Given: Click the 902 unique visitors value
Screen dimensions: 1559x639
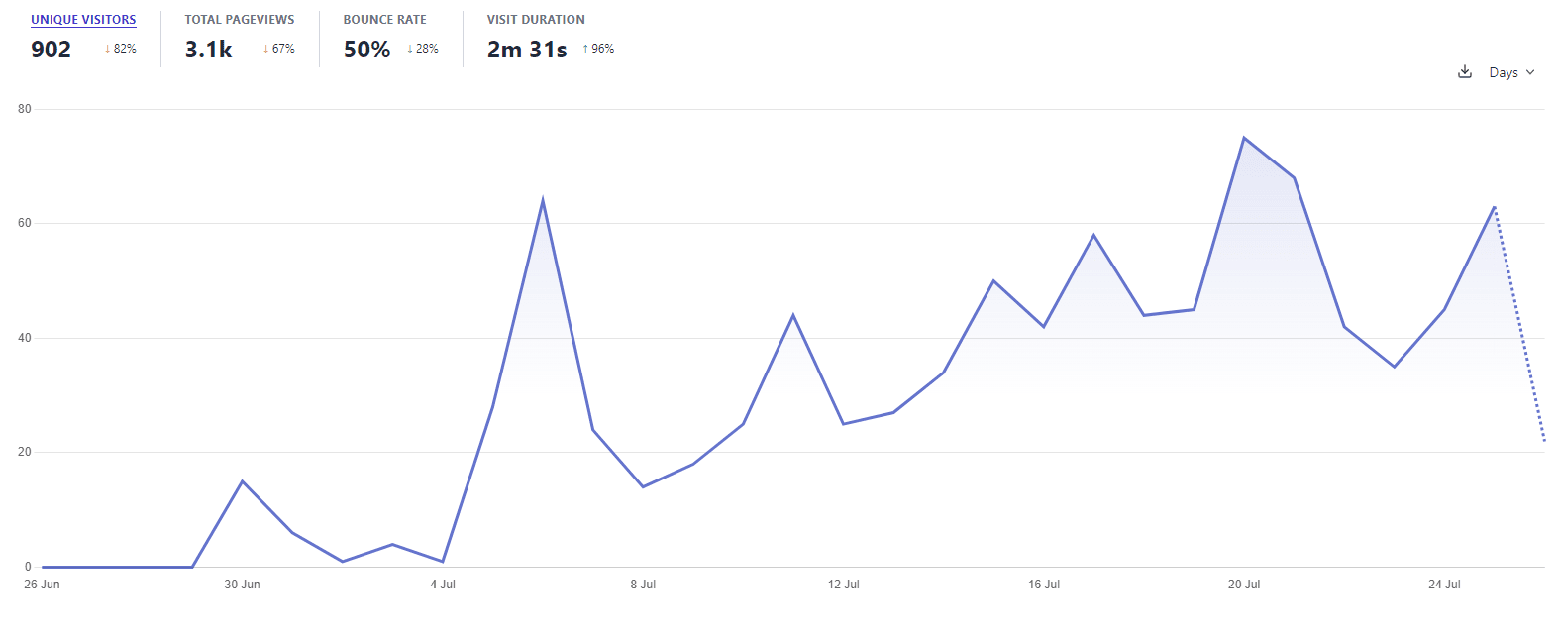Looking at the screenshot, I should tap(52, 50).
